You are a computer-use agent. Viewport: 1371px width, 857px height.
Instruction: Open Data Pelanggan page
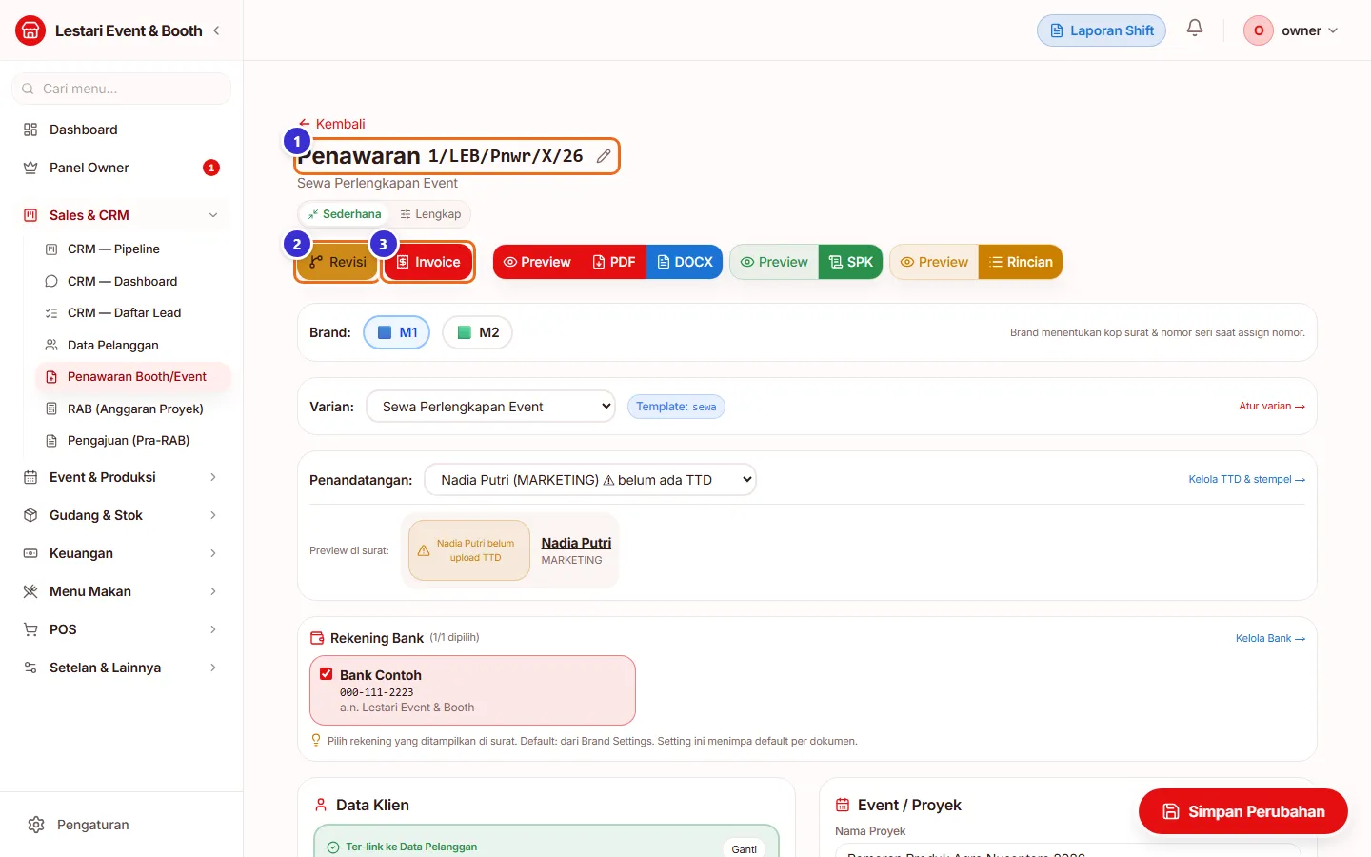133,345
